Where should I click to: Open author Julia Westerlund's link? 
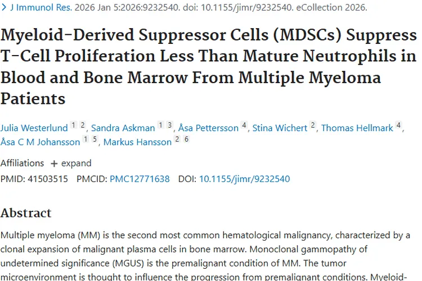point(34,128)
